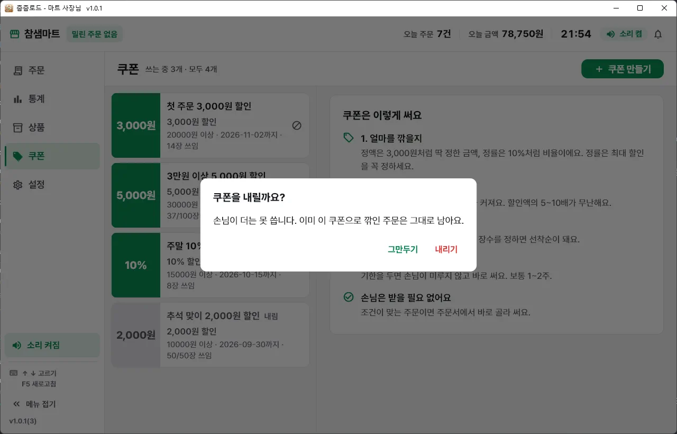
Task: Click the 참샘마트 store icon
Action: 15,34
